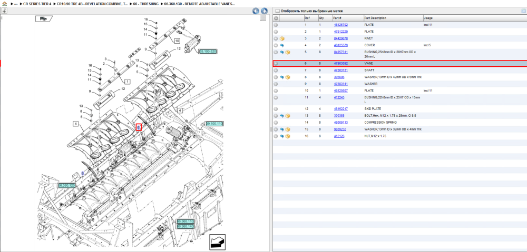The image size is (527, 252).
Task: Open part number link 47903092
Action: pyautogui.click(x=340, y=64)
